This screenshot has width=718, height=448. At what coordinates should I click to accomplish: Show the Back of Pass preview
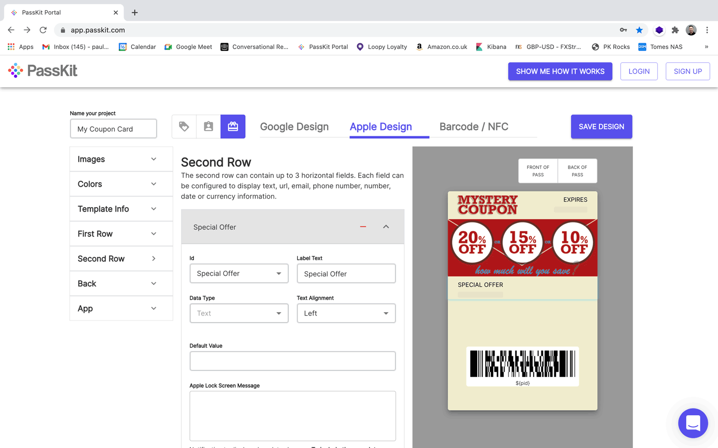click(x=577, y=171)
